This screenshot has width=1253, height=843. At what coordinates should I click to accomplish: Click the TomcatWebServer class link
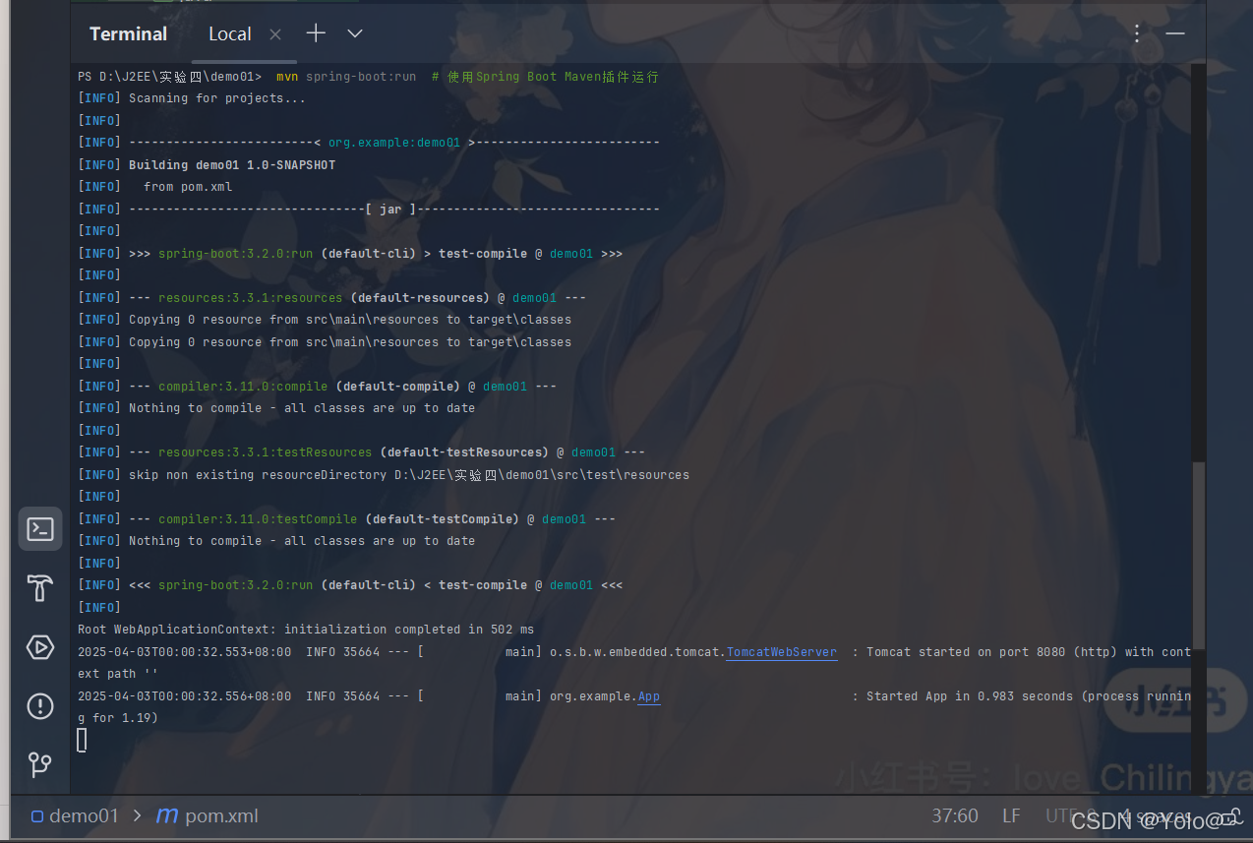point(782,652)
